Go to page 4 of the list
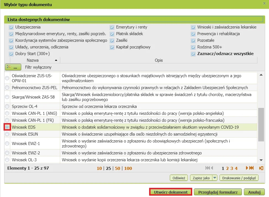The image size is (269, 197). coord(236,168)
